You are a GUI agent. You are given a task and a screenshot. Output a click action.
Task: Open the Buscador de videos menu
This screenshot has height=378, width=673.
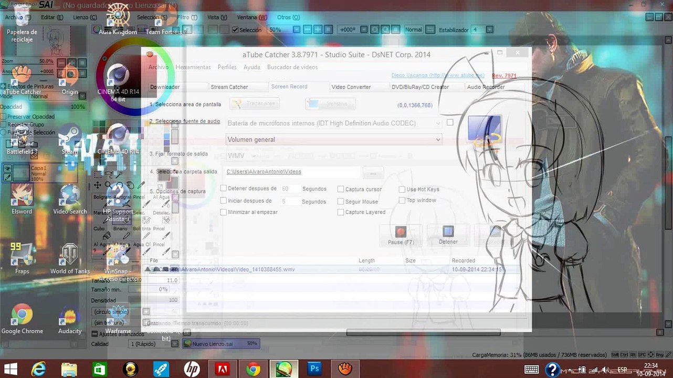coord(292,67)
